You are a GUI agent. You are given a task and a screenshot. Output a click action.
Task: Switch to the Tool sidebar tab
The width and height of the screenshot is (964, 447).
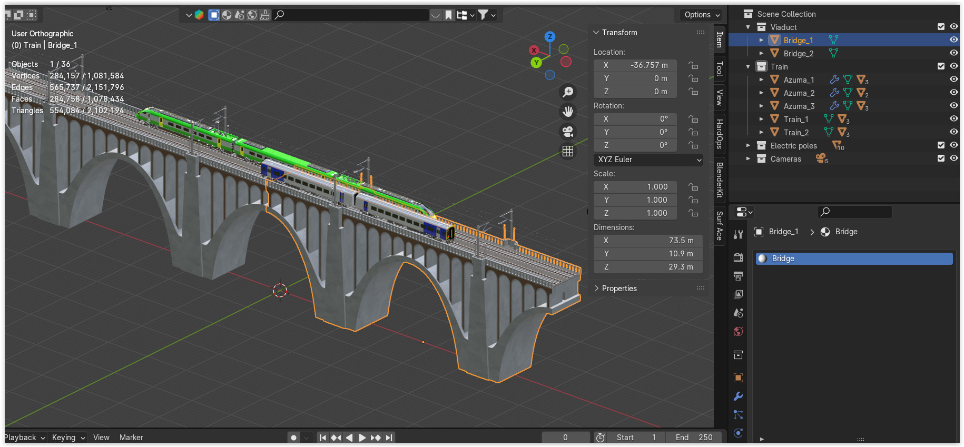[x=720, y=68]
